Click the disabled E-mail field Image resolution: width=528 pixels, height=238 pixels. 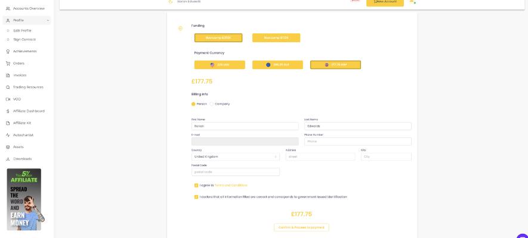(x=245, y=142)
